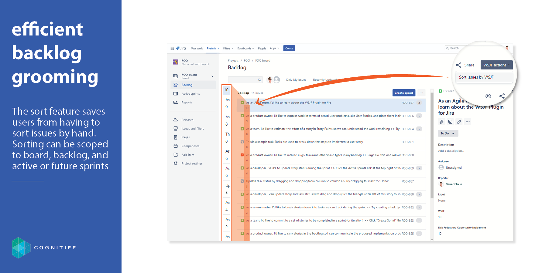Click the magnifier icon in backlog search

pos(259,80)
